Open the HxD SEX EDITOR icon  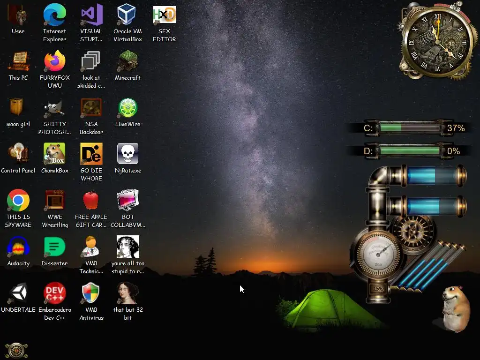pyautogui.click(x=165, y=15)
